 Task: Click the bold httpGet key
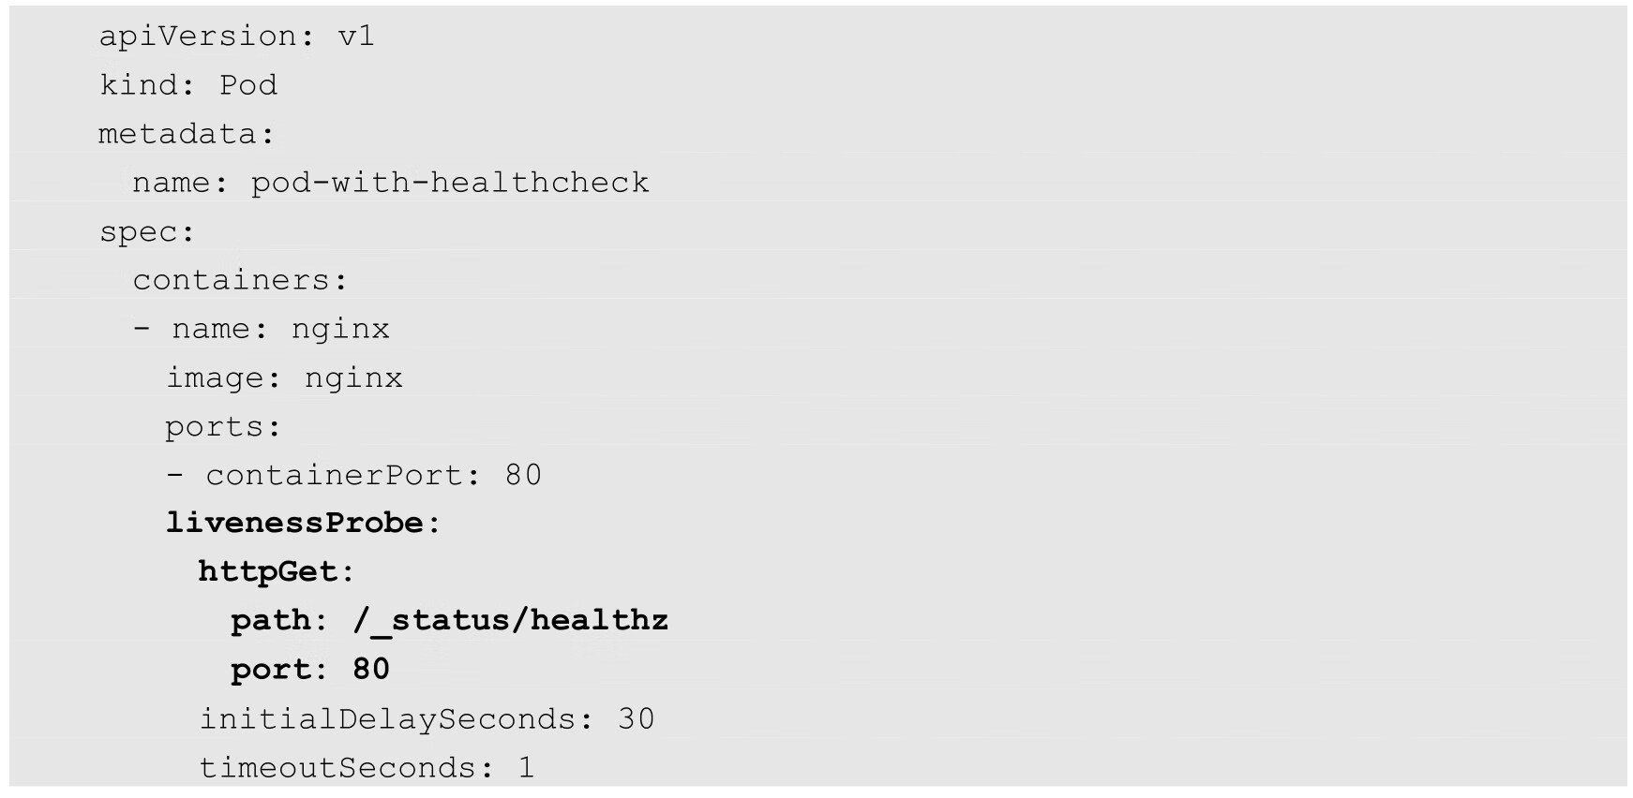[268, 571]
